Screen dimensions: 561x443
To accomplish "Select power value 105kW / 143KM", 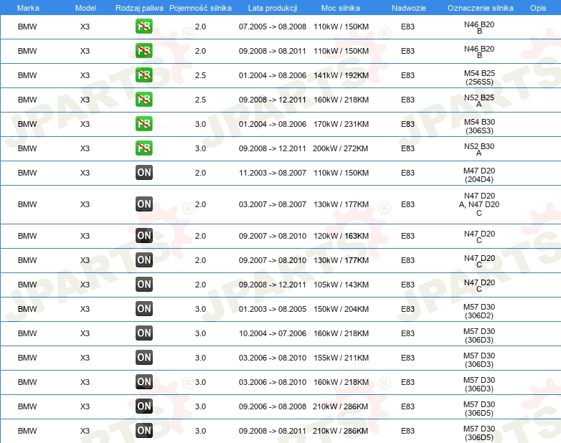I will (x=341, y=285).
